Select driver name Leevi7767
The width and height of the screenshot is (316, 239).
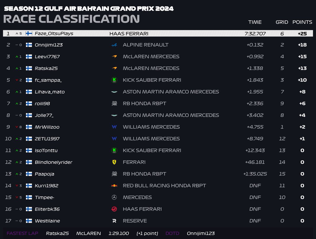(x=47, y=57)
